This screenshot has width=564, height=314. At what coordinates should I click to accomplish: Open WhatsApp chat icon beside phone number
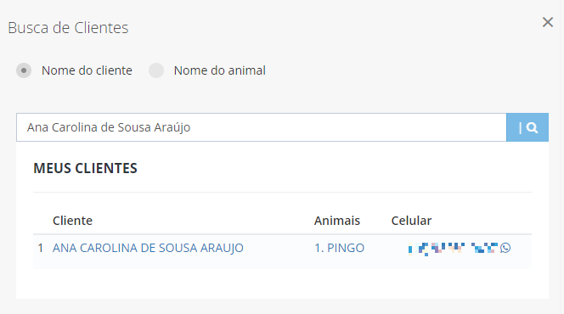505,248
